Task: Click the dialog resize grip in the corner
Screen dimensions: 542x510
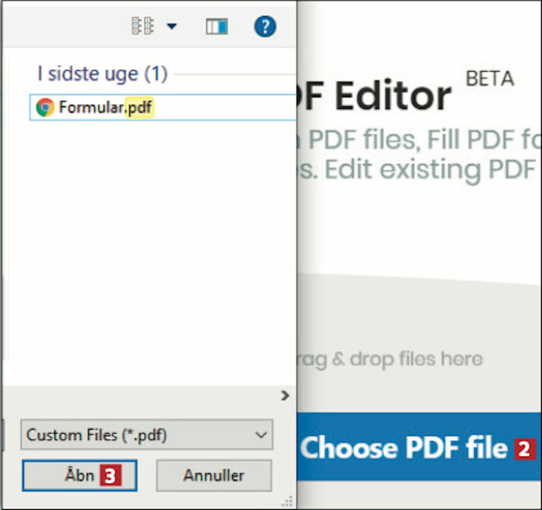Action: pyautogui.click(x=287, y=502)
